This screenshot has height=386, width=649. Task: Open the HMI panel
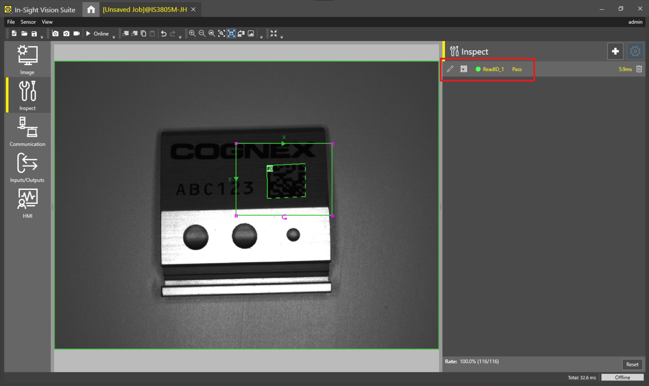tap(27, 203)
